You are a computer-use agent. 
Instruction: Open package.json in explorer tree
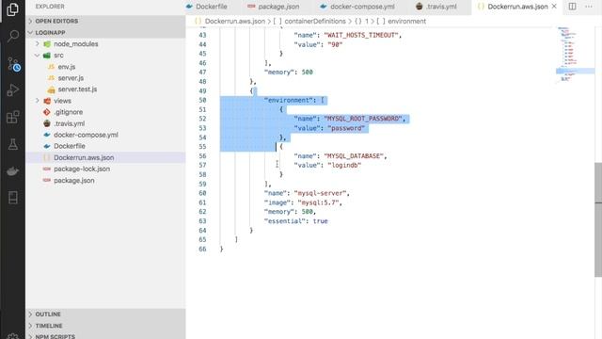click(x=74, y=180)
